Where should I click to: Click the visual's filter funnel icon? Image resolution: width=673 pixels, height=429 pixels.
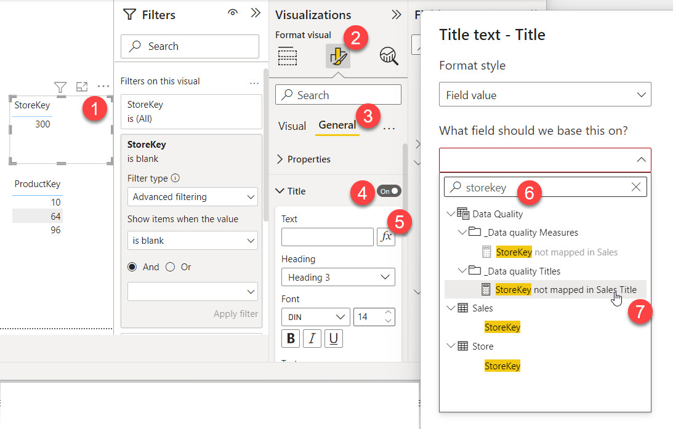point(60,87)
